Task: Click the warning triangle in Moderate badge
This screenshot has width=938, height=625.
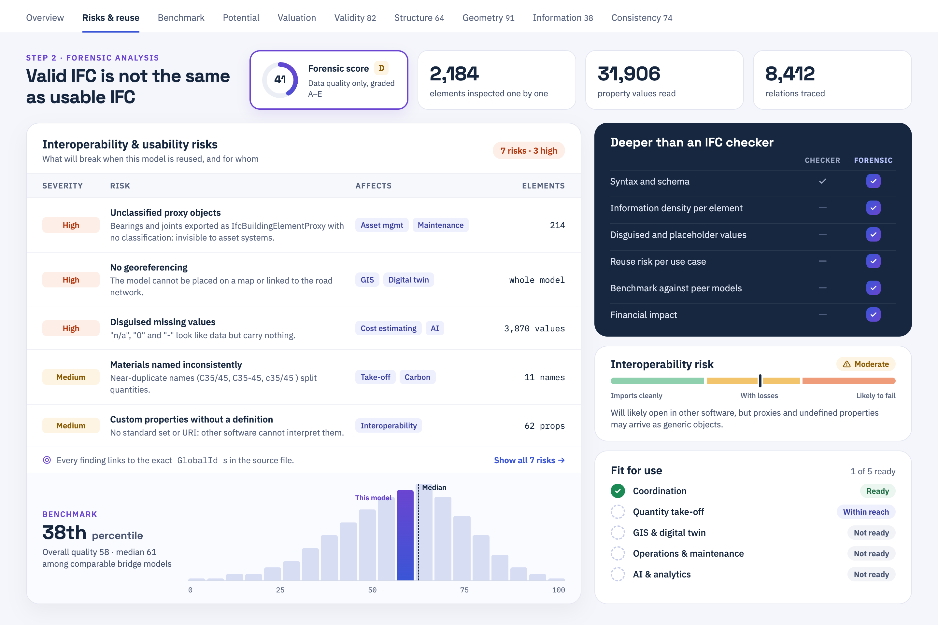Action: 847,364
